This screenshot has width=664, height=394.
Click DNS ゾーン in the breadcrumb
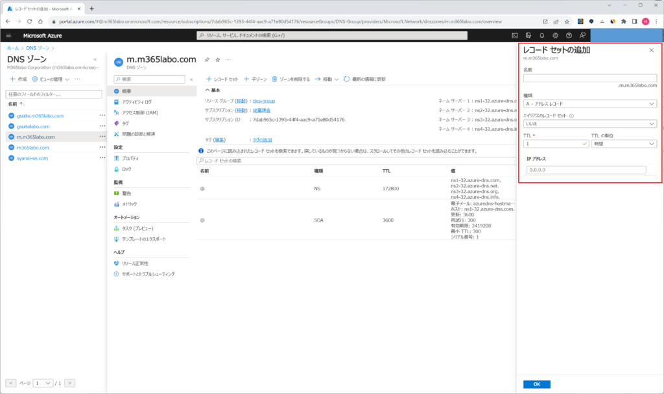(38, 48)
